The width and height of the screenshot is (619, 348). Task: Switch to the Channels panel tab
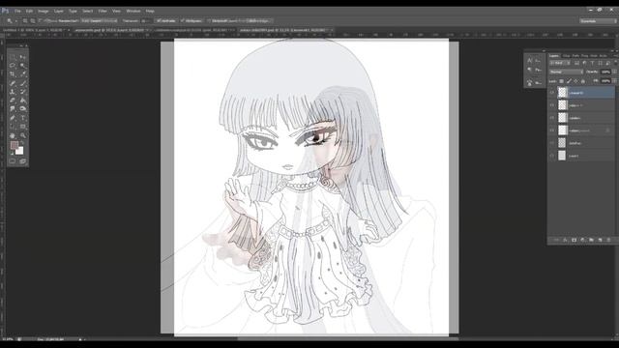[x=567, y=56]
